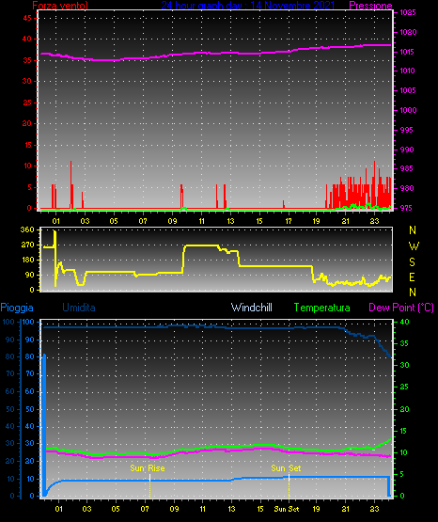Image resolution: width=438 pixels, height=522 pixels.
Task: Click the 24 hour graph day title
Action: (248, 6)
